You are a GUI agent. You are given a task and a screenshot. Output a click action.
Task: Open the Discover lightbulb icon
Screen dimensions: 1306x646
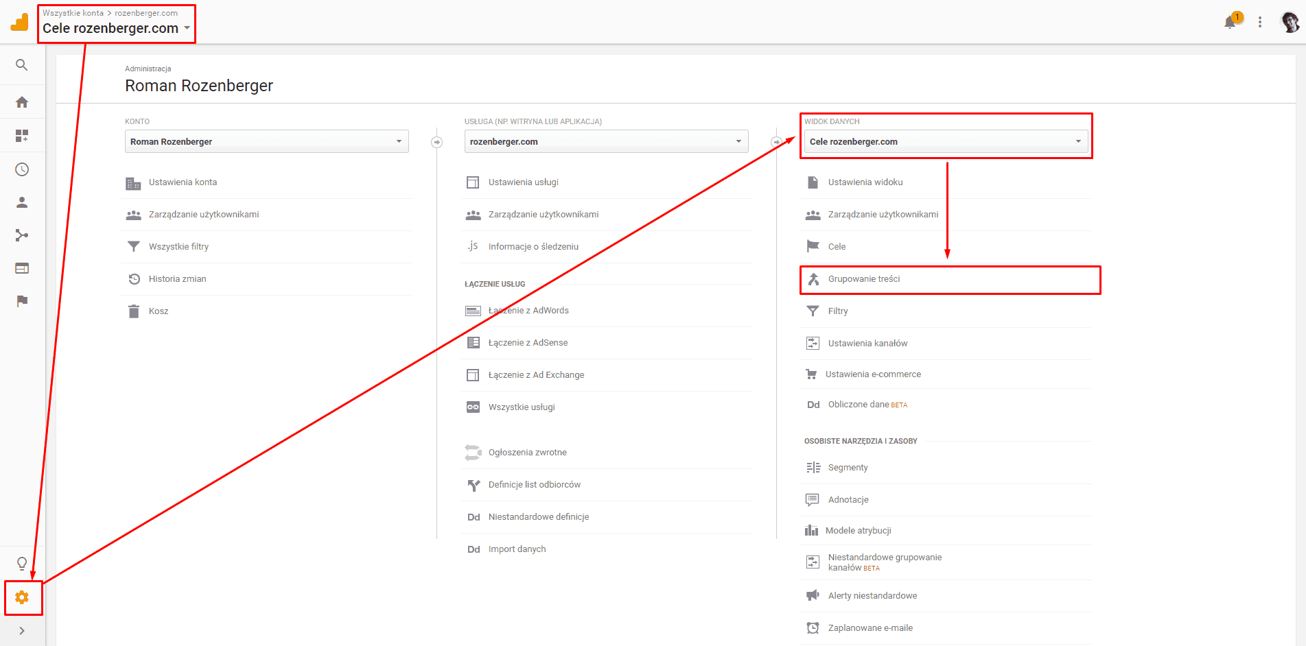click(22, 564)
